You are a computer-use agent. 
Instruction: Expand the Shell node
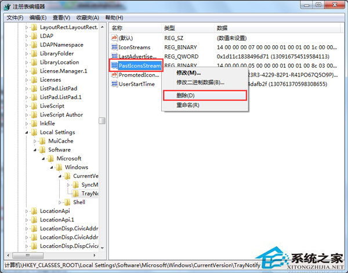tap(60, 202)
